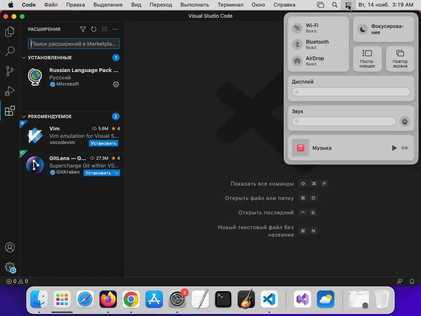Open GitLens install dropdown arrow
Viewport: 421px width, 316px height.
(x=117, y=173)
